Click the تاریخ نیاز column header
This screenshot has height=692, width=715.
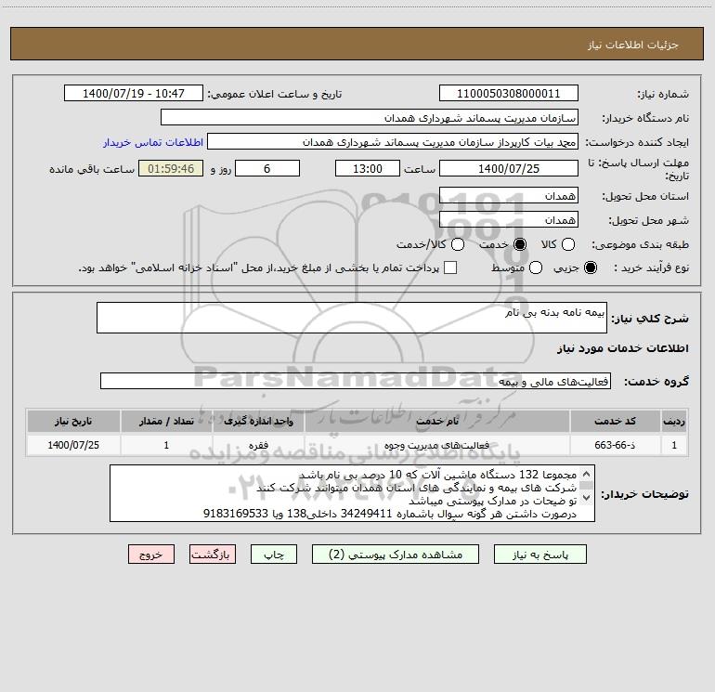[73, 421]
